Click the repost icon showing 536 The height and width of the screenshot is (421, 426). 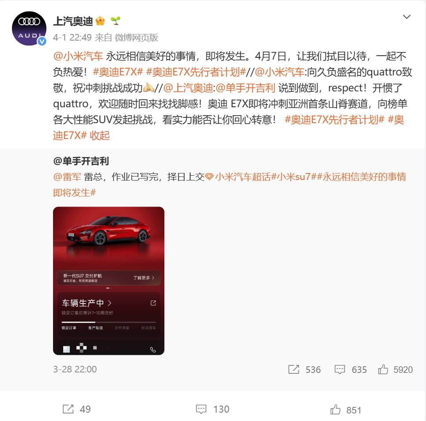click(294, 369)
